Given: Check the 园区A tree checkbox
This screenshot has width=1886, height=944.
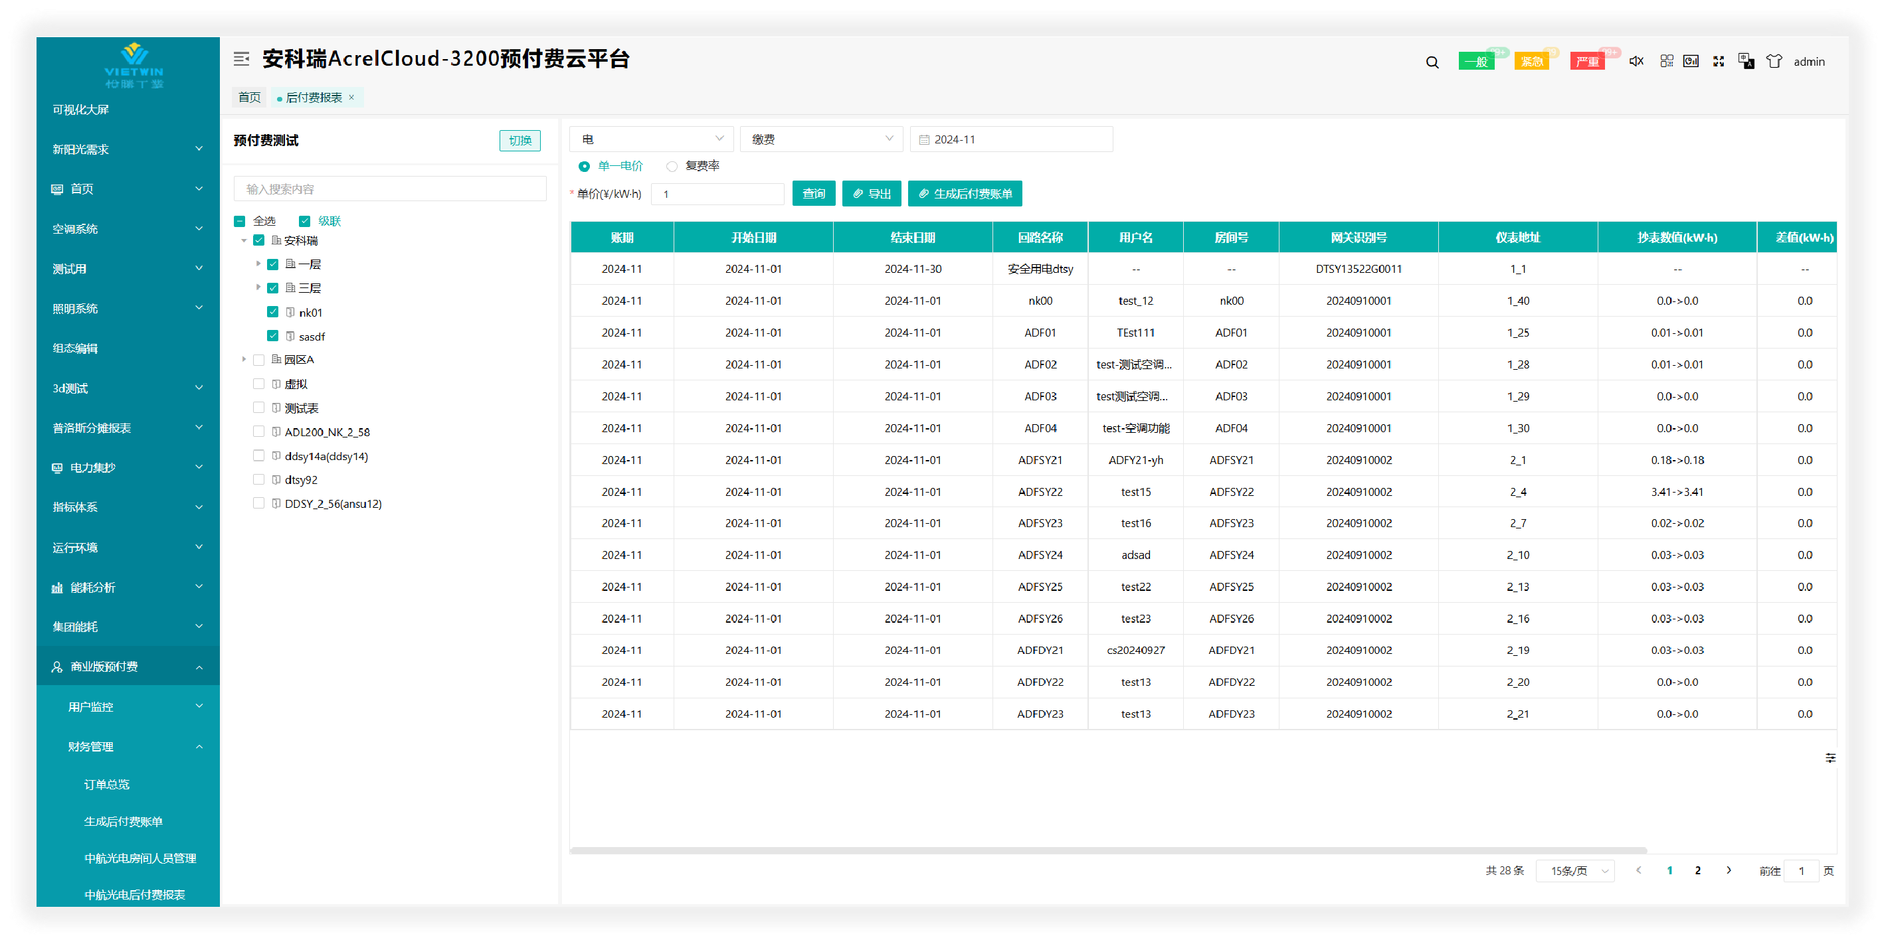Looking at the screenshot, I should pyautogui.click(x=258, y=359).
